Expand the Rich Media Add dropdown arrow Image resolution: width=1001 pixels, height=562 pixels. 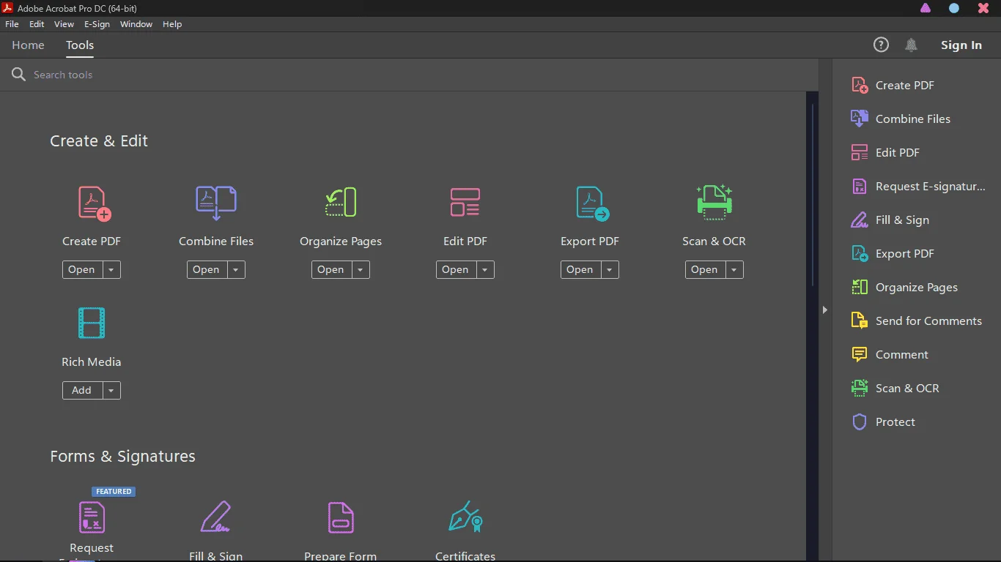(x=111, y=391)
